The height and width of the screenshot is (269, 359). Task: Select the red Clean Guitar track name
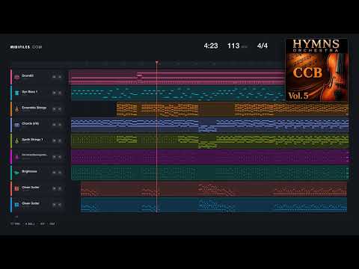tap(31, 188)
